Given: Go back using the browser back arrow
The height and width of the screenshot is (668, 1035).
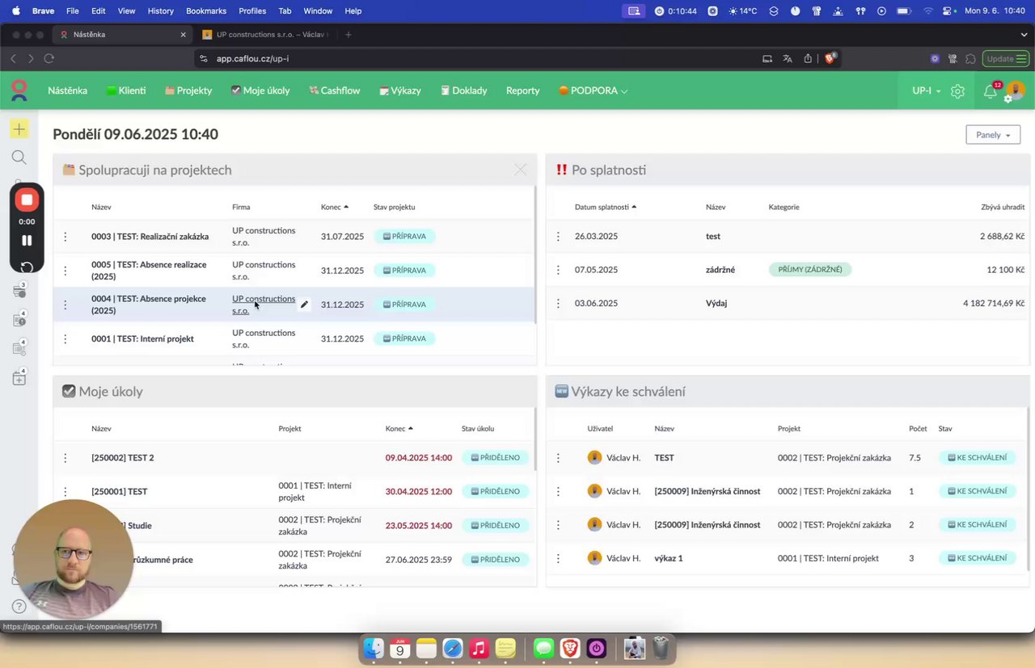Looking at the screenshot, I should 13,58.
